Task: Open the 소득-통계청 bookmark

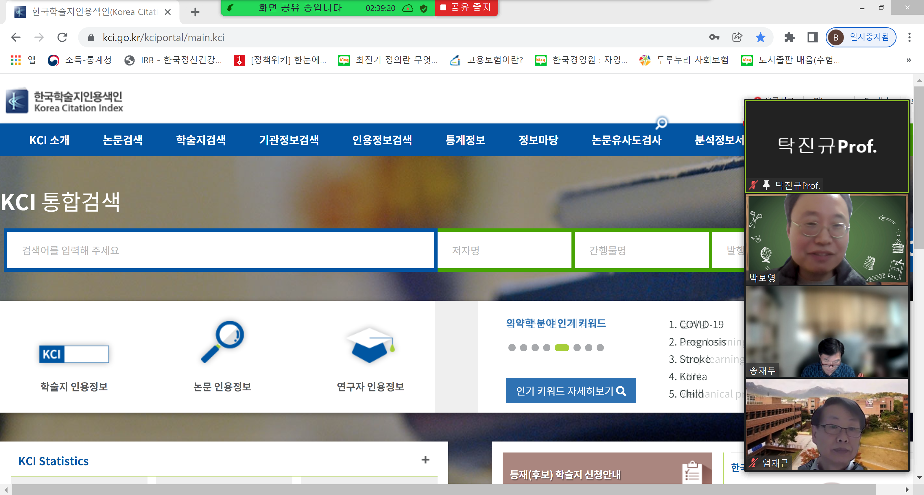Action: point(80,60)
